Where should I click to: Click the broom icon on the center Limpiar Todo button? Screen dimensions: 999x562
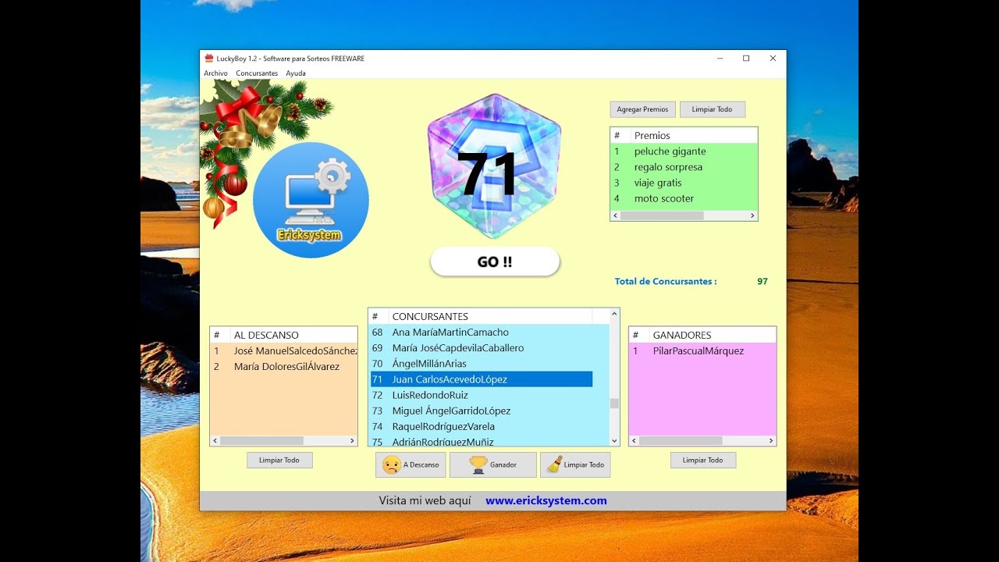pyautogui.click(x=554, y=464)
